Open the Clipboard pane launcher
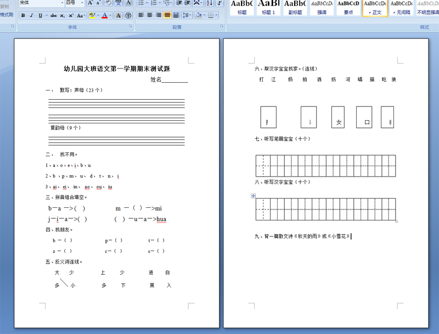The width and height of the screenshot is (439, 334). tap(13, 26)
